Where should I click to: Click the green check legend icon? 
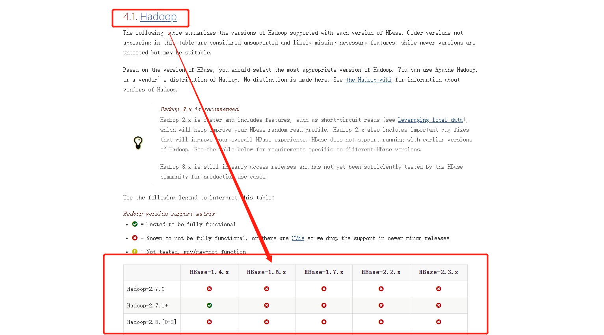[135, 224]
